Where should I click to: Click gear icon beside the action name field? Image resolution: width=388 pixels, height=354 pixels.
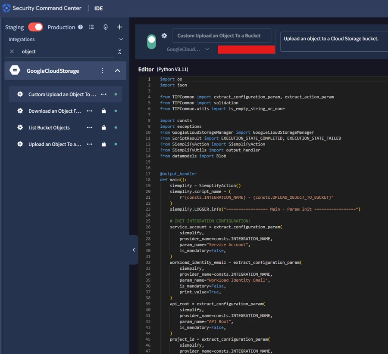(164, 36)
